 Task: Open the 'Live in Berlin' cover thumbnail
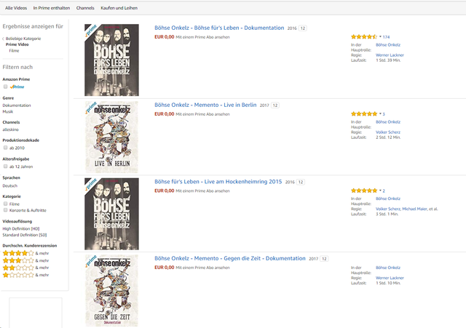(x=111, y=137)
